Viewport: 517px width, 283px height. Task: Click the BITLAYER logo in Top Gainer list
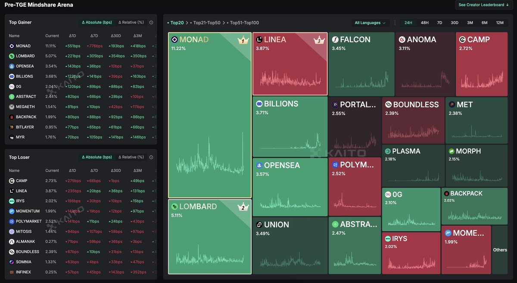(x=12, y=127)
